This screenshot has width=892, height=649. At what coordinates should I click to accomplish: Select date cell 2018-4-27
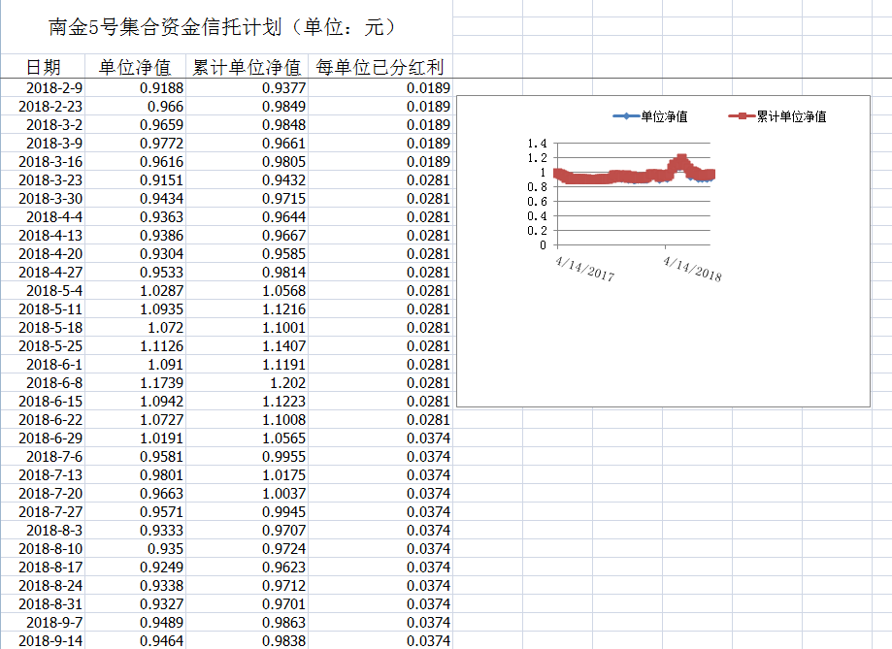[44, 273]
